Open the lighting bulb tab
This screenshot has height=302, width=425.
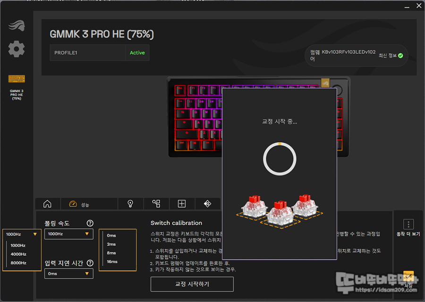point(130,204)
